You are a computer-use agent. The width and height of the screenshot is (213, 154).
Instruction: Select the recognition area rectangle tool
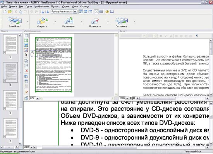coord(26,36)
